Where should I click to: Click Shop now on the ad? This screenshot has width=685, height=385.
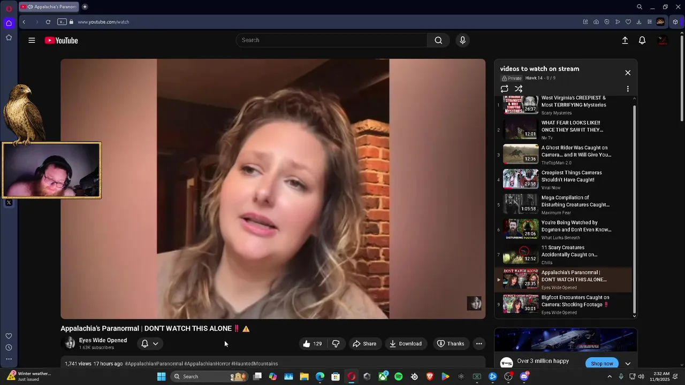602,364
